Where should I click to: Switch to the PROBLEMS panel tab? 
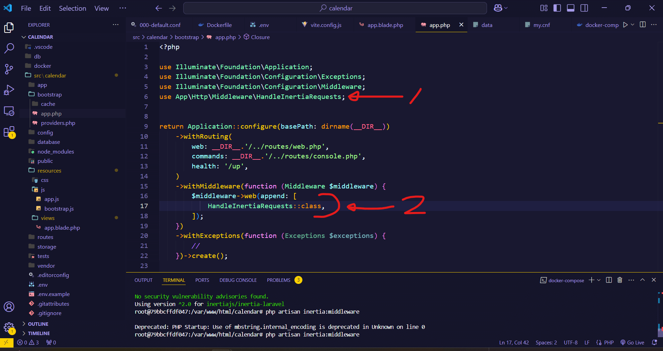278,280
